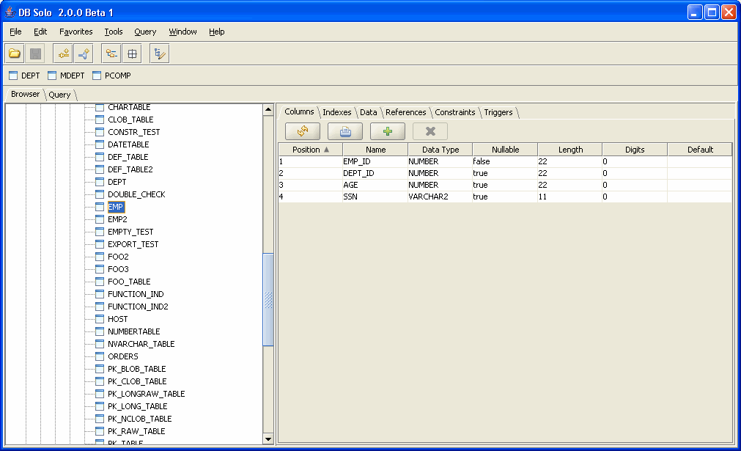The image size is (741, 451).
Task: Click the 'false' Nullable cell
Action: coord(505,161)
